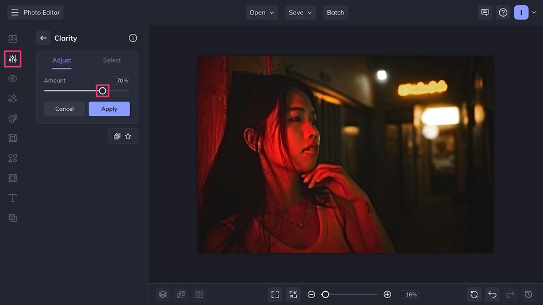
Task: Open the Touch Up eye icon
Action: [13, 79]
